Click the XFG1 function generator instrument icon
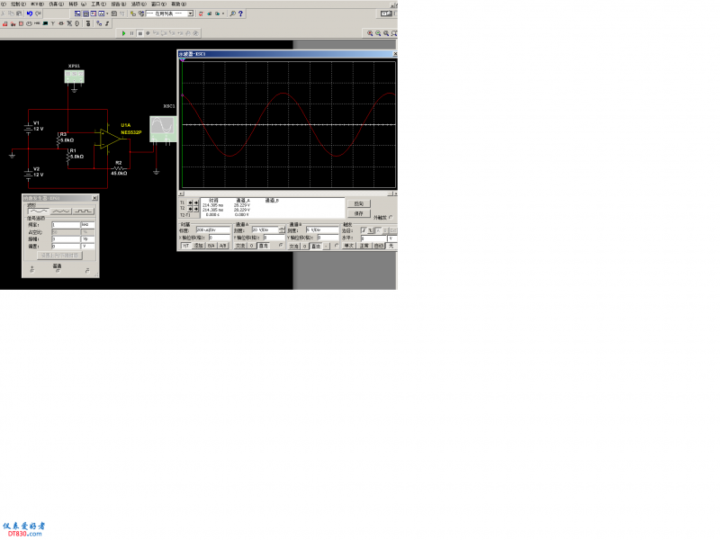The image size is (720, 540). pos(75,77)
